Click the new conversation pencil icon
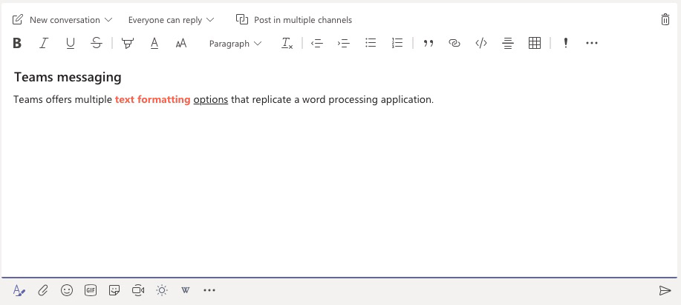 [17, 19]
